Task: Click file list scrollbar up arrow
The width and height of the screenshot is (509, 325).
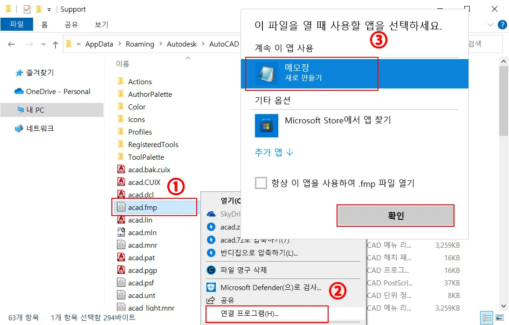Action: point(503,61)
